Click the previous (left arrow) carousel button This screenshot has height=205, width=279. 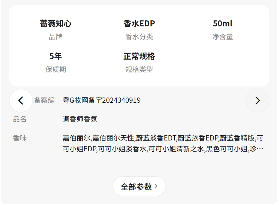21,100
